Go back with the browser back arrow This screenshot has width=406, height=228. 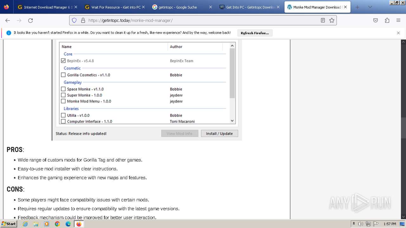tap(8, 20)
